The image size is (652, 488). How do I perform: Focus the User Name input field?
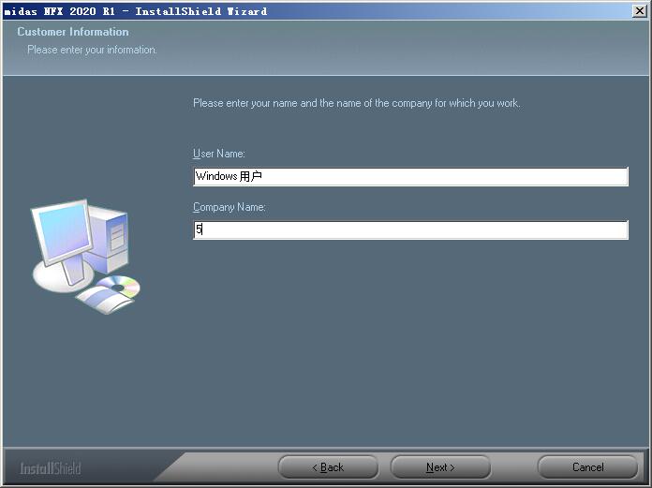pos(411,177)
